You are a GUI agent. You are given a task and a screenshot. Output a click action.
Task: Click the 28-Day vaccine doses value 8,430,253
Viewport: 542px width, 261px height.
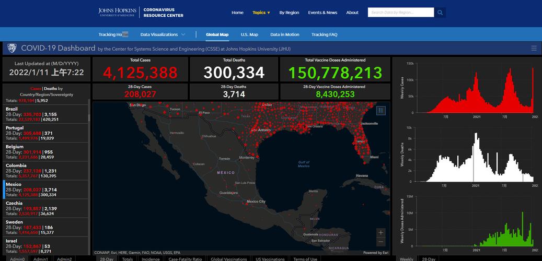[x=335, y=94]
